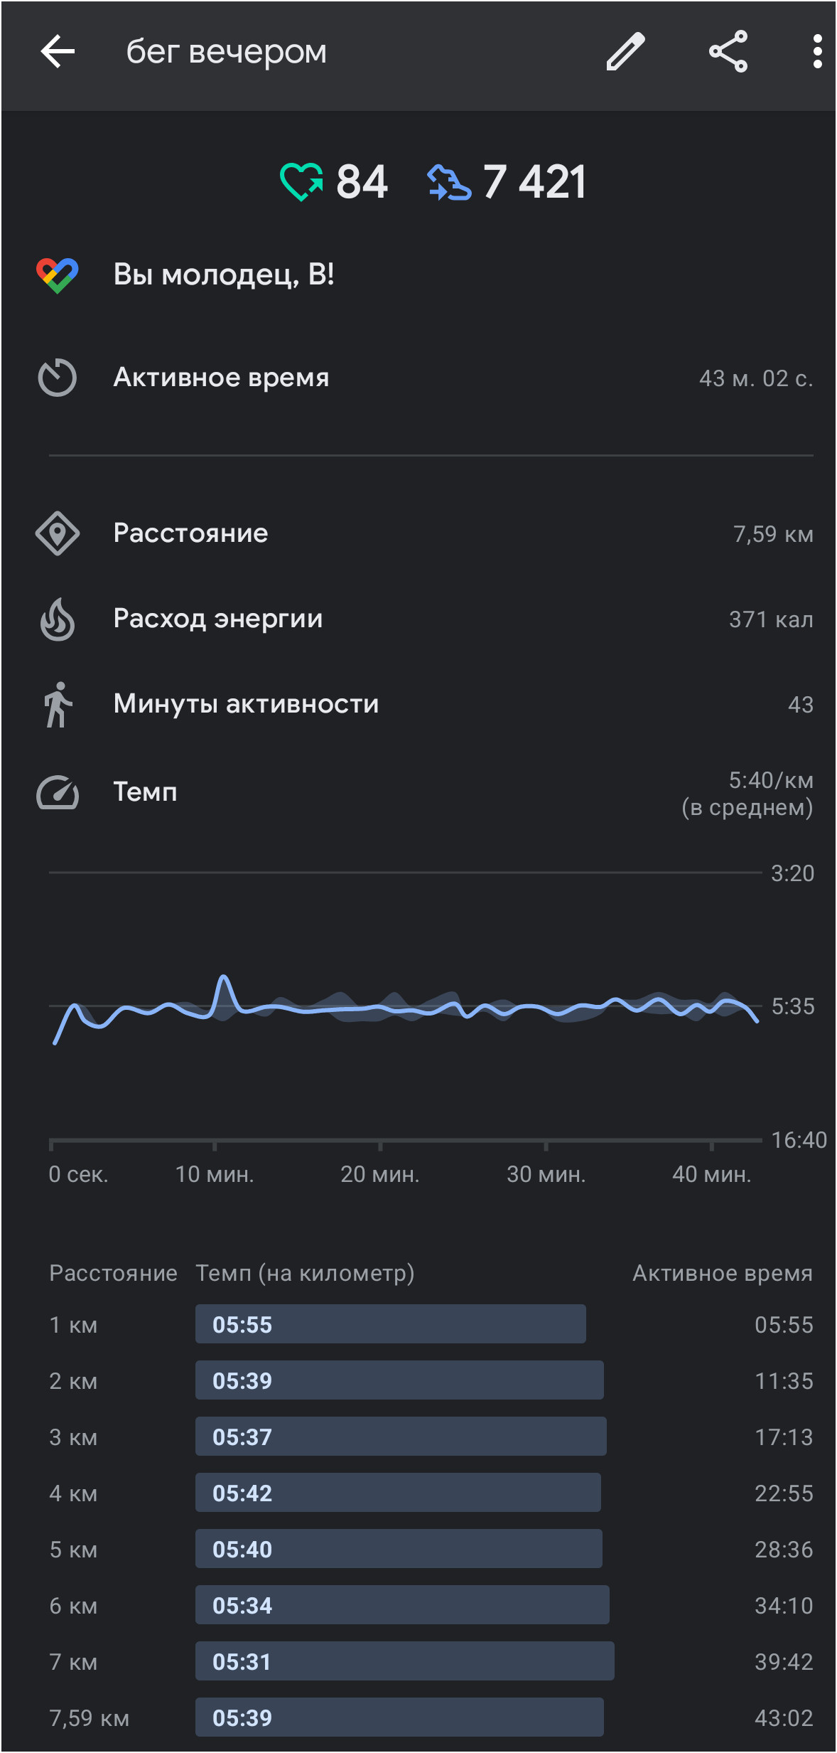Image resolution: width=837 pixels, height=1753 pixels.
Task: Tap the active time clock icon
Action: point(58,378)
